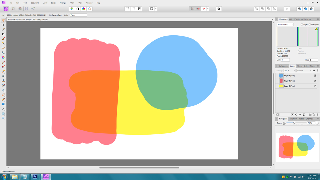
Task: Enable the Marquee checkbox in Histogram panel
Action: click(x=310, y=24)
